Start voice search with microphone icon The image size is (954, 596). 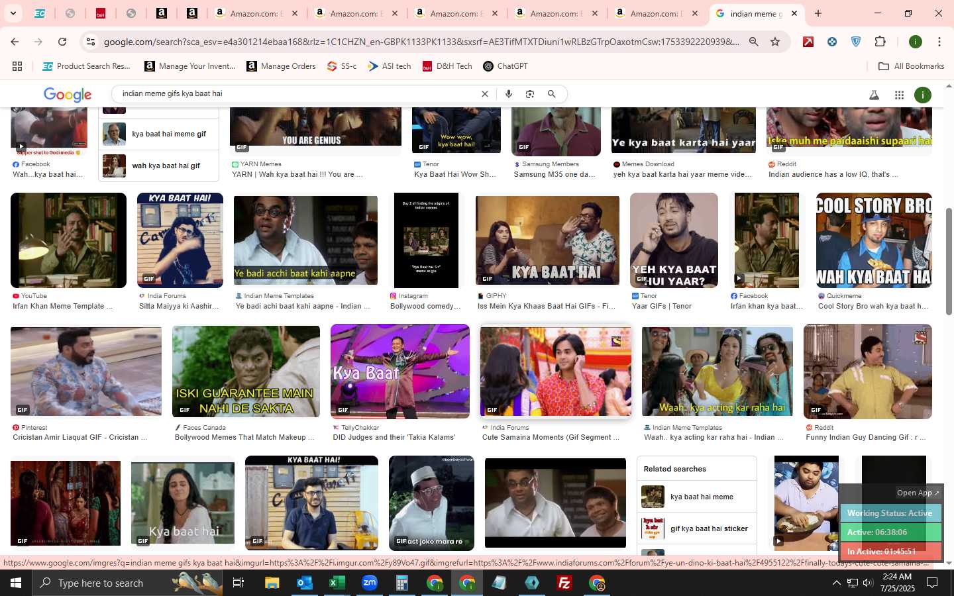(509, 94)
